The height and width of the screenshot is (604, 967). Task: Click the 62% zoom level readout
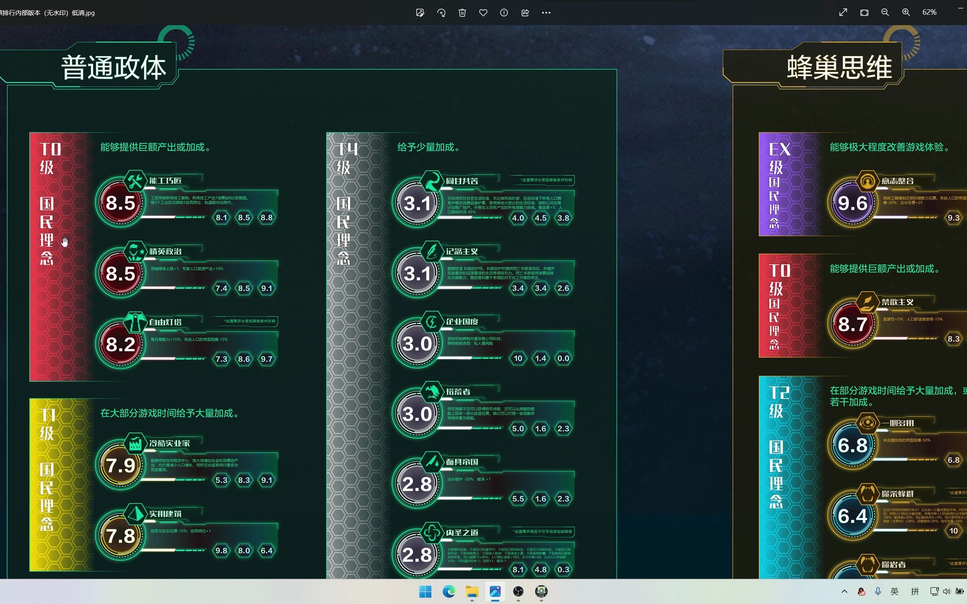pos(929,13)
